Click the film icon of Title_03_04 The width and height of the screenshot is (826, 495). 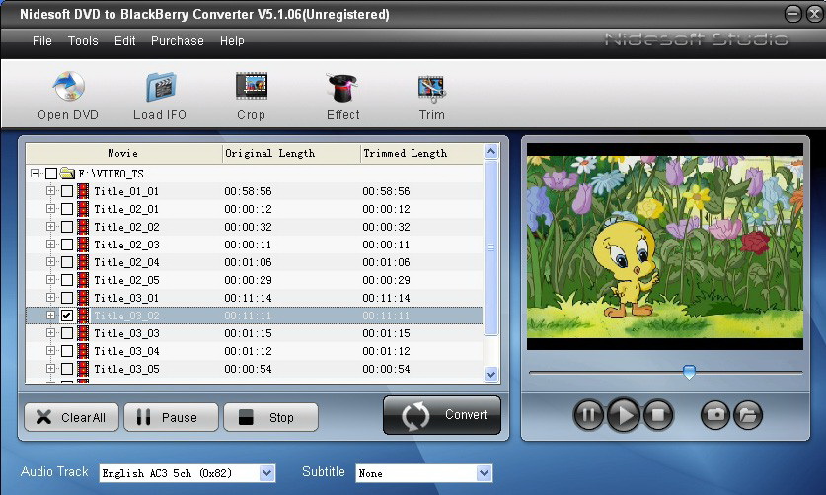pyautogui.click(x=83, y=351)
